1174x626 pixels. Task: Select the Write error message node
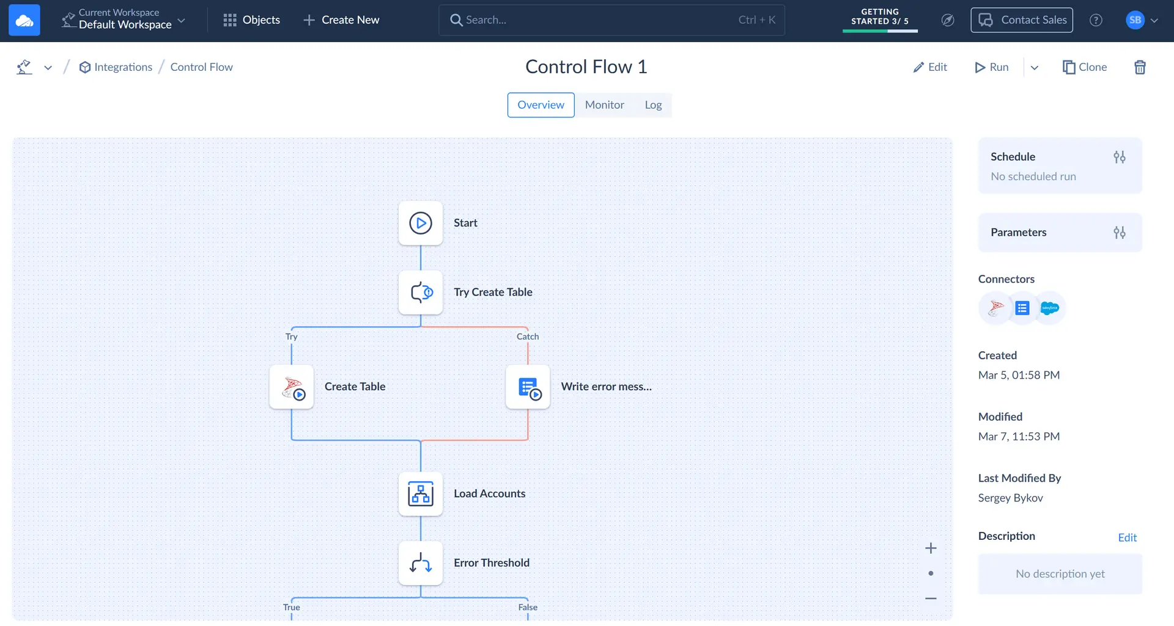tap(528, 387)
